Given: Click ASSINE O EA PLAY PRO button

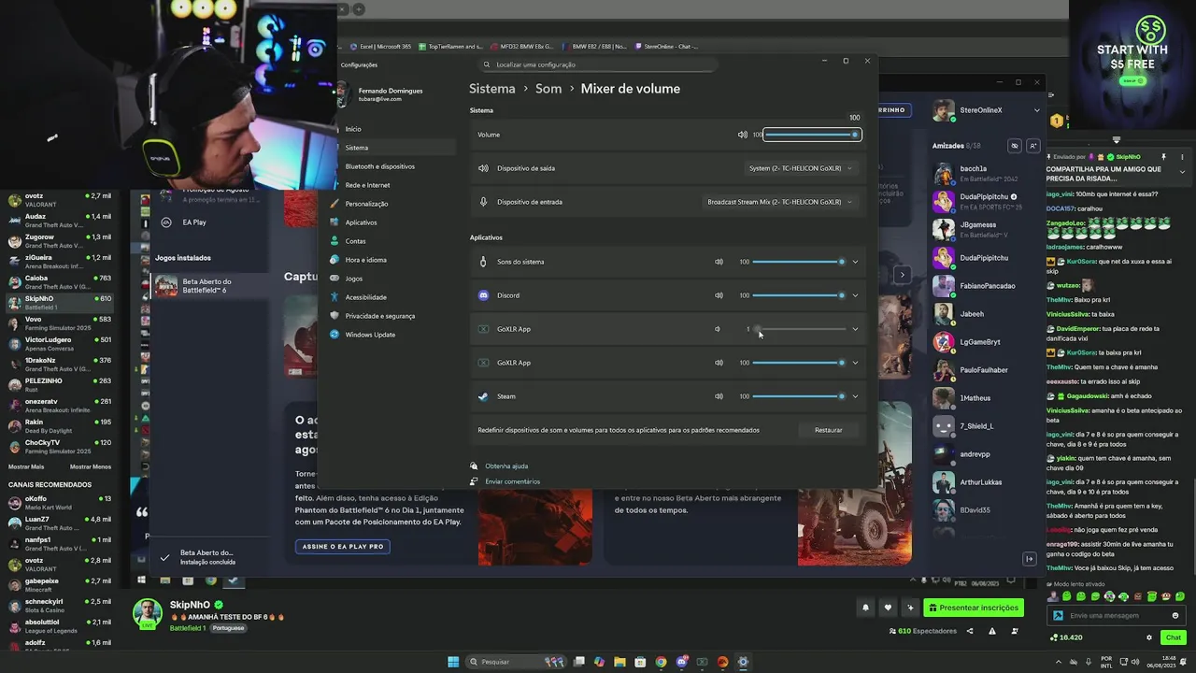Looking at the screenshot, I should point(343,547).
